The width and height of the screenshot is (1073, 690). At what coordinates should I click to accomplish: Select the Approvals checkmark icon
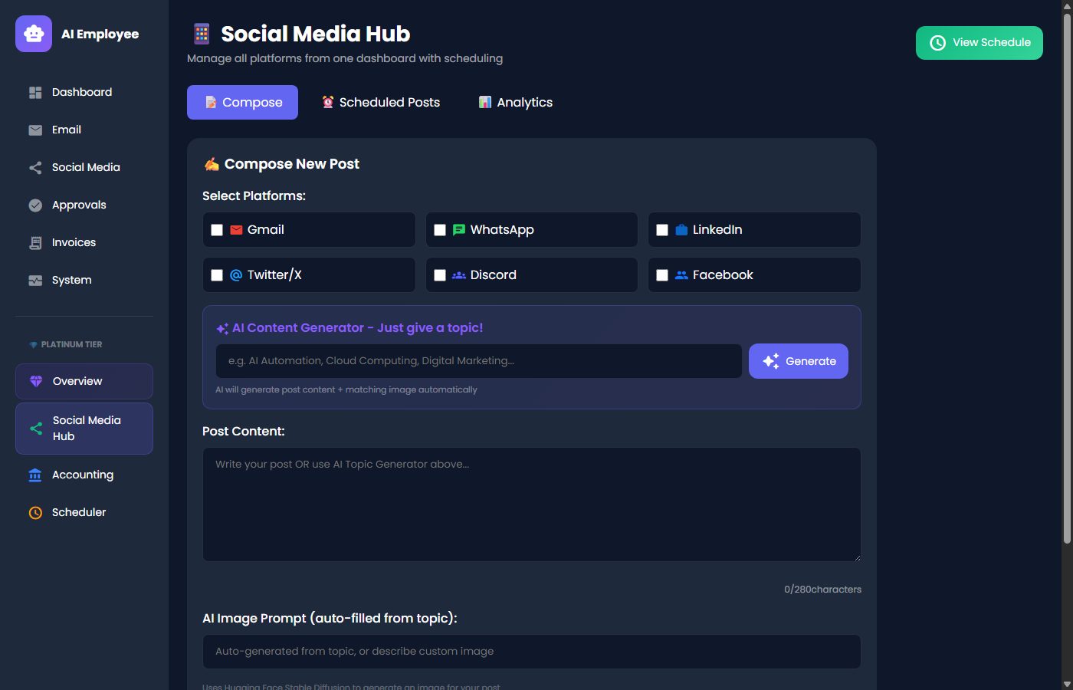coord(35,205)
